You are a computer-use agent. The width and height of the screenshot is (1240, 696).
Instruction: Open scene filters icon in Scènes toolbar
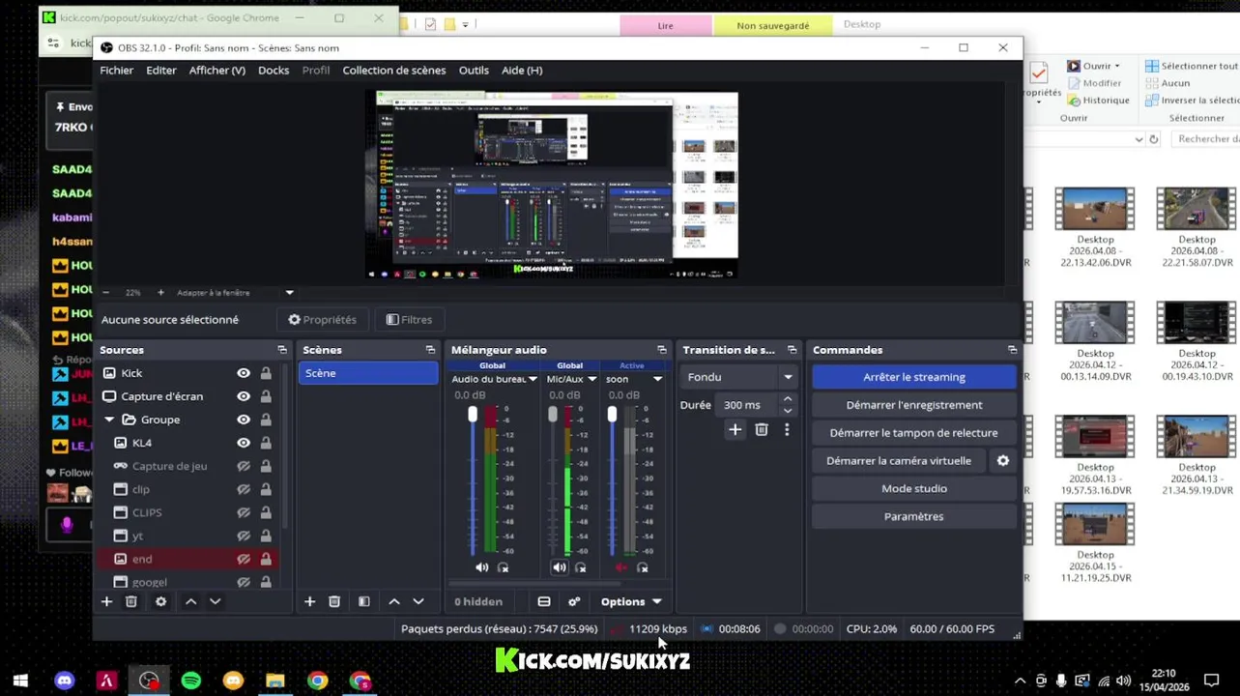tap(363, 601)
